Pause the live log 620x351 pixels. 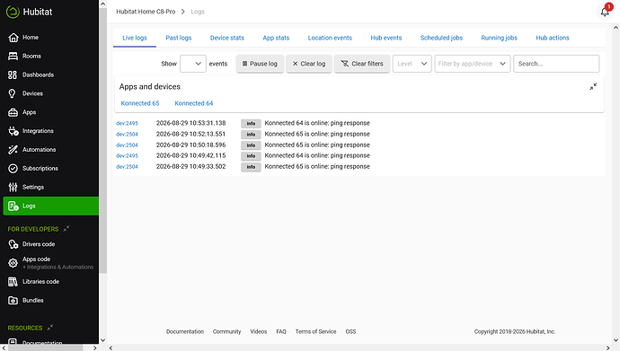click(x=260, y=64)
